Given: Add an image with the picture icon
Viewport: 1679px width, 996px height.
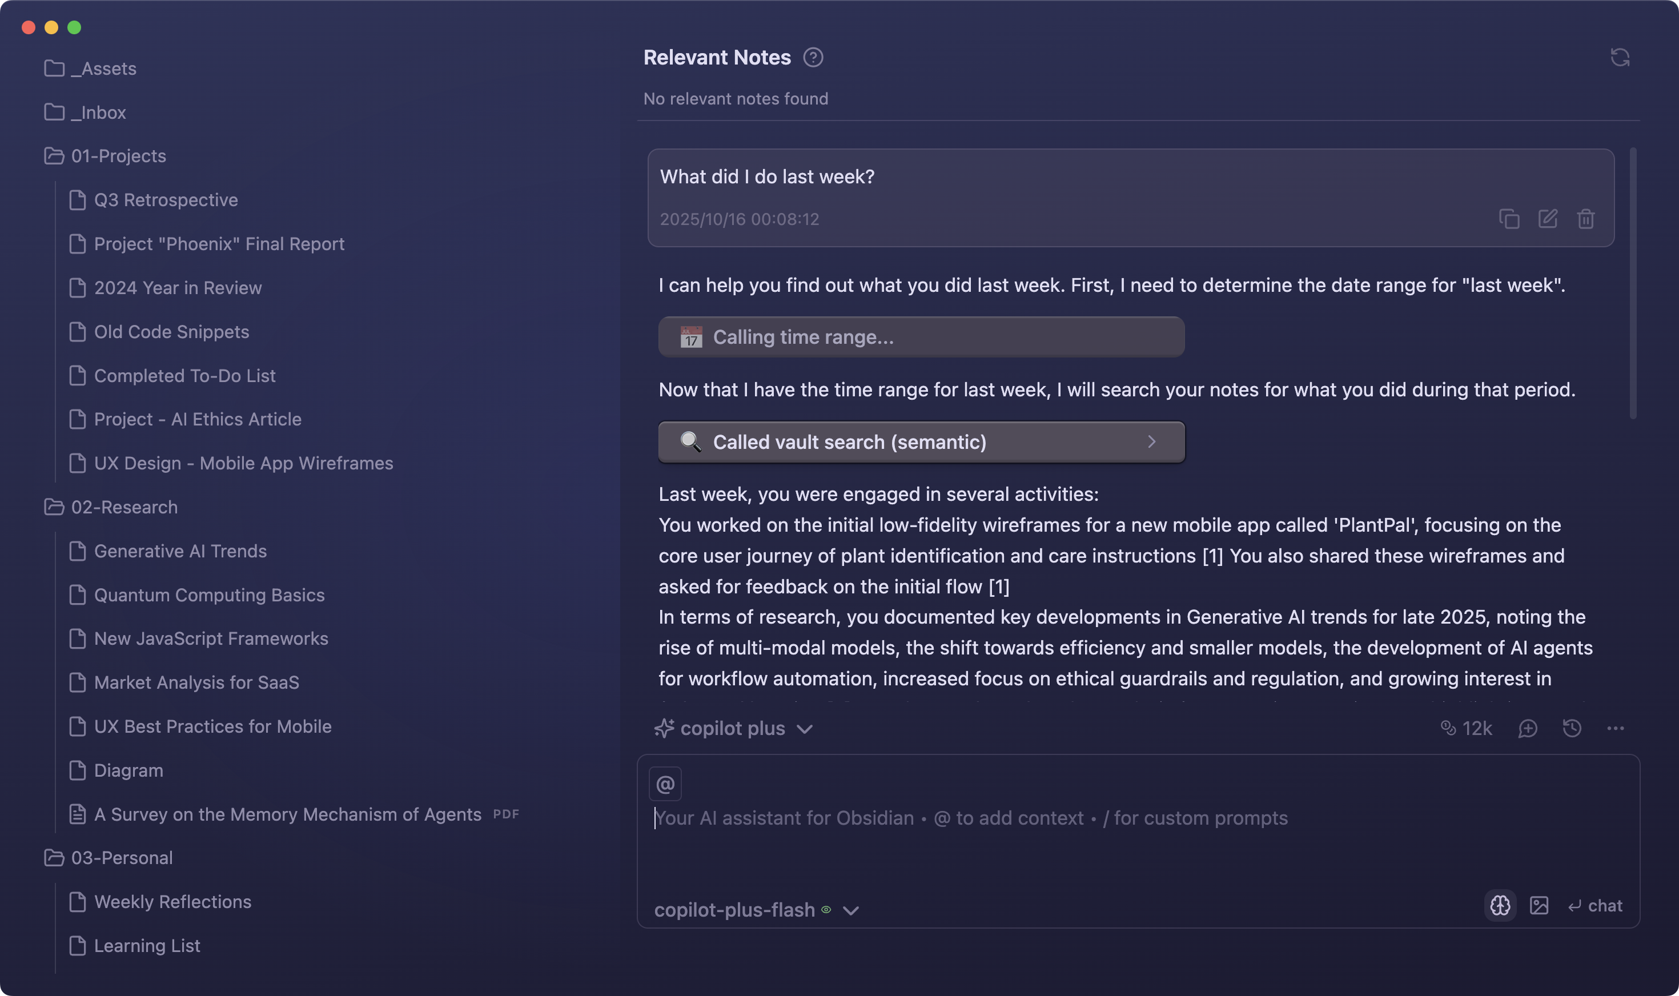Looking at the screenshot, I should pyautogui.click(x=1539, y=905).
